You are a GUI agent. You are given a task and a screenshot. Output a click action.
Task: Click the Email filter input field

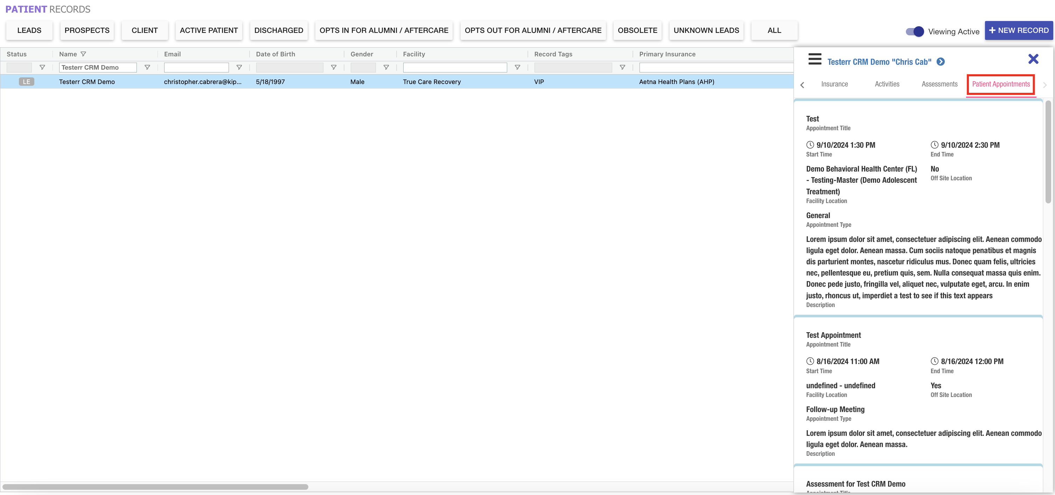tap(196, 68)
